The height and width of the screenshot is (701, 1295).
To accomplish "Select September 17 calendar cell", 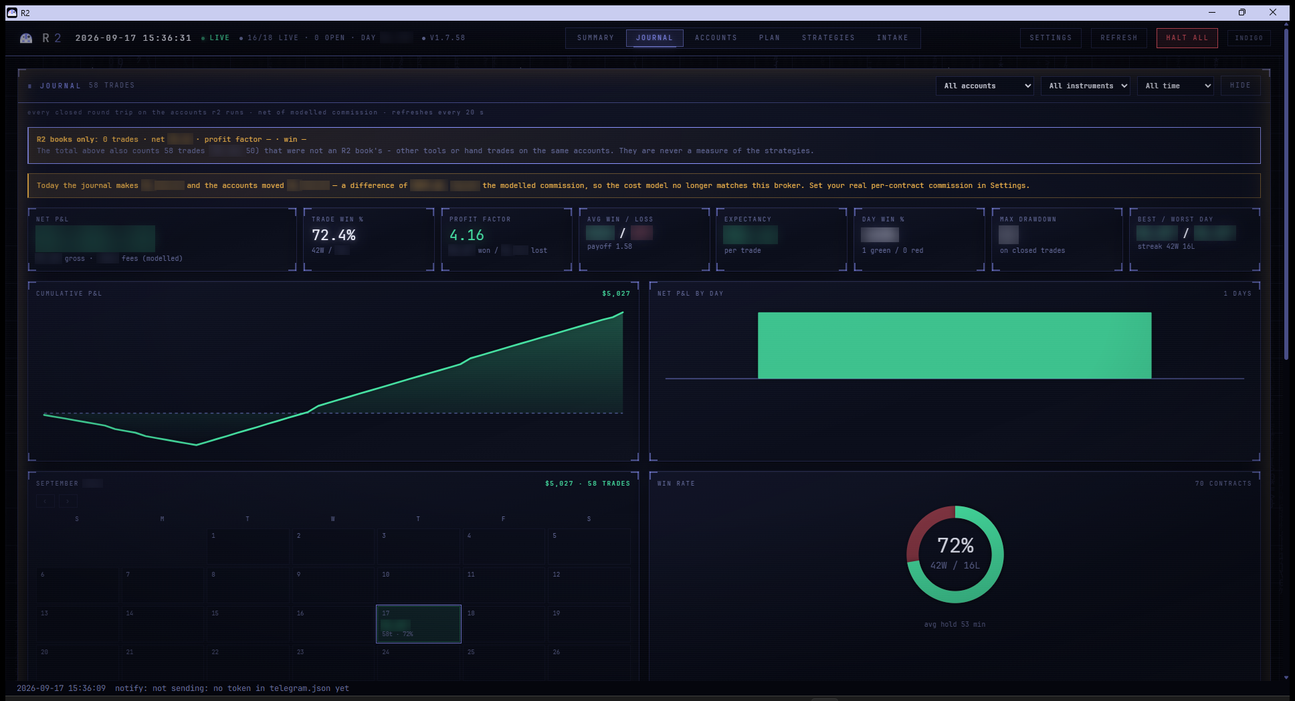I will pyautogui.click(x=419, y=624).
